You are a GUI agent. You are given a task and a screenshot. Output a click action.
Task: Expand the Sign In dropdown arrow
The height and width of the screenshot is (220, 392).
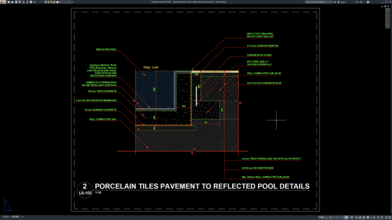(354, 2)
